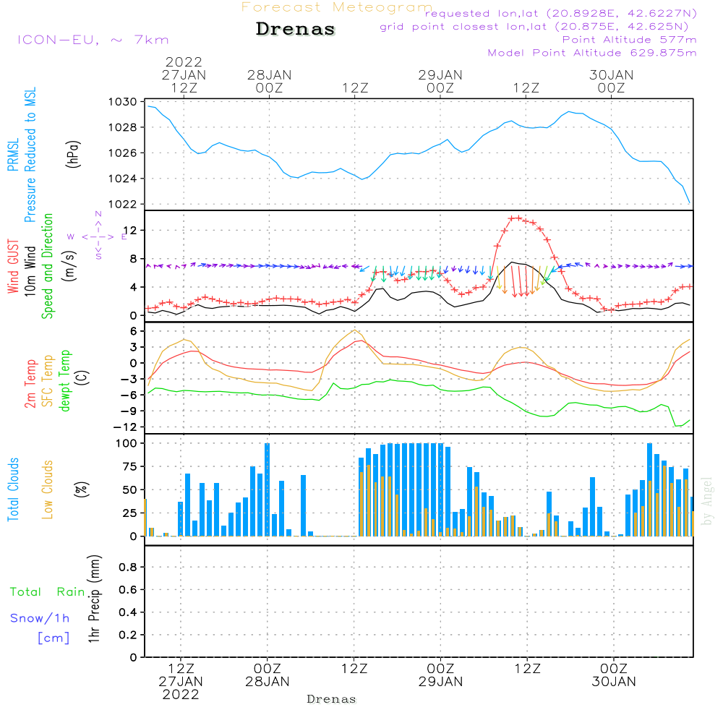The width and height of the screenshot is (723, 723).
Task: Select the '25' cloud percentage tick
Action: (130, 513)
